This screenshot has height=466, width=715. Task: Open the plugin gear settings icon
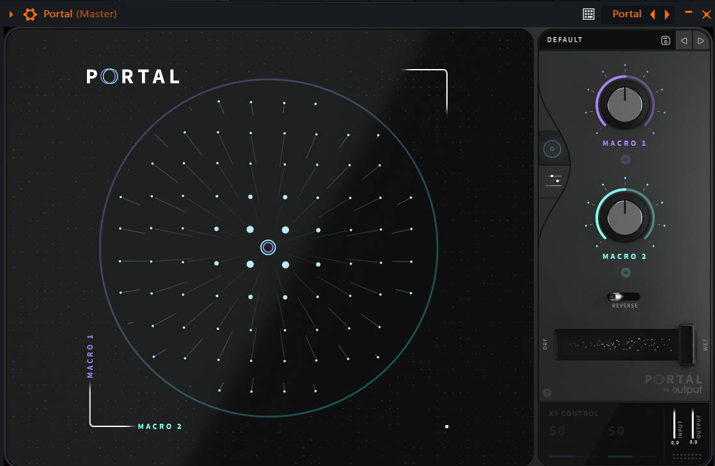[x=30, y=14]
